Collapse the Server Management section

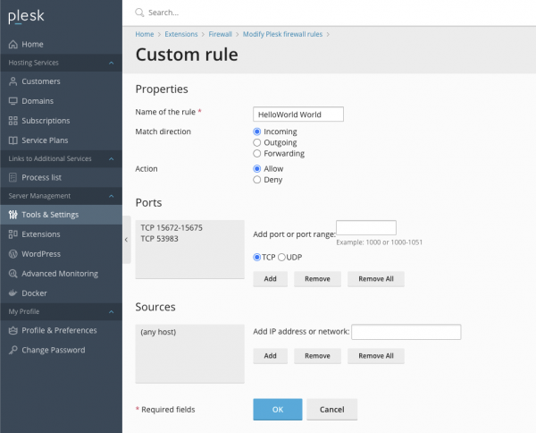point(111,196)
